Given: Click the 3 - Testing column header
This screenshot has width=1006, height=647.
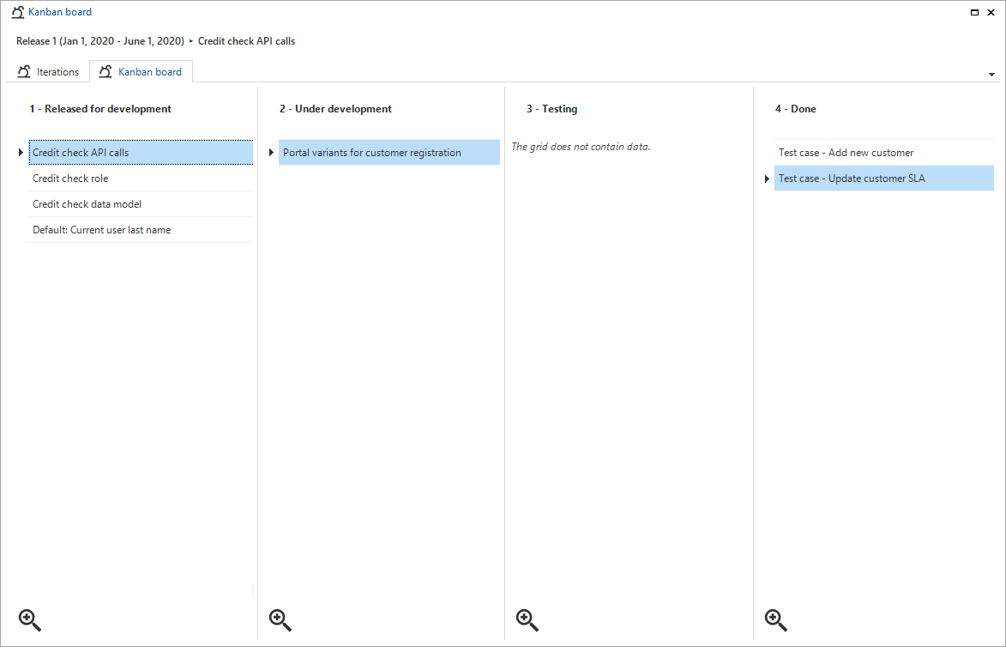Looking at the screenshot, I should (x=551, y=109).
